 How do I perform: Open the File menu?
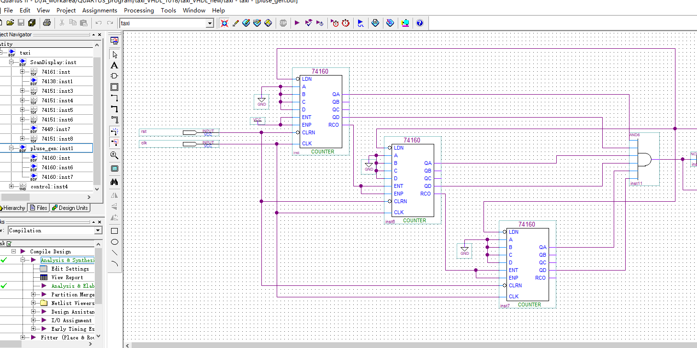coord(8,10)
